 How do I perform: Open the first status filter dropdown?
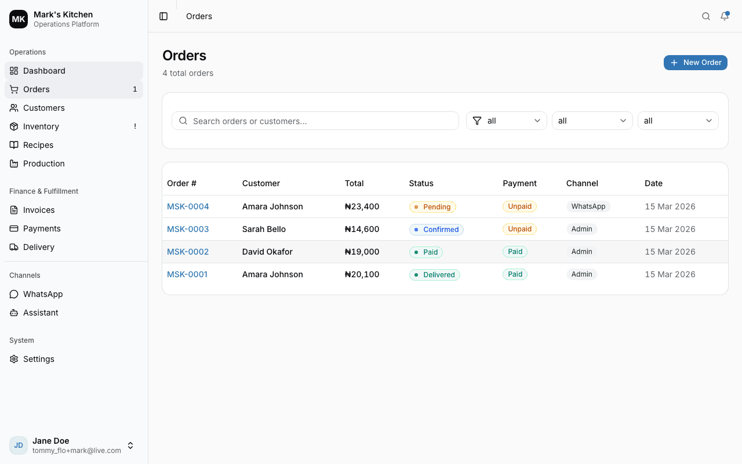click(x=506, y=120)
